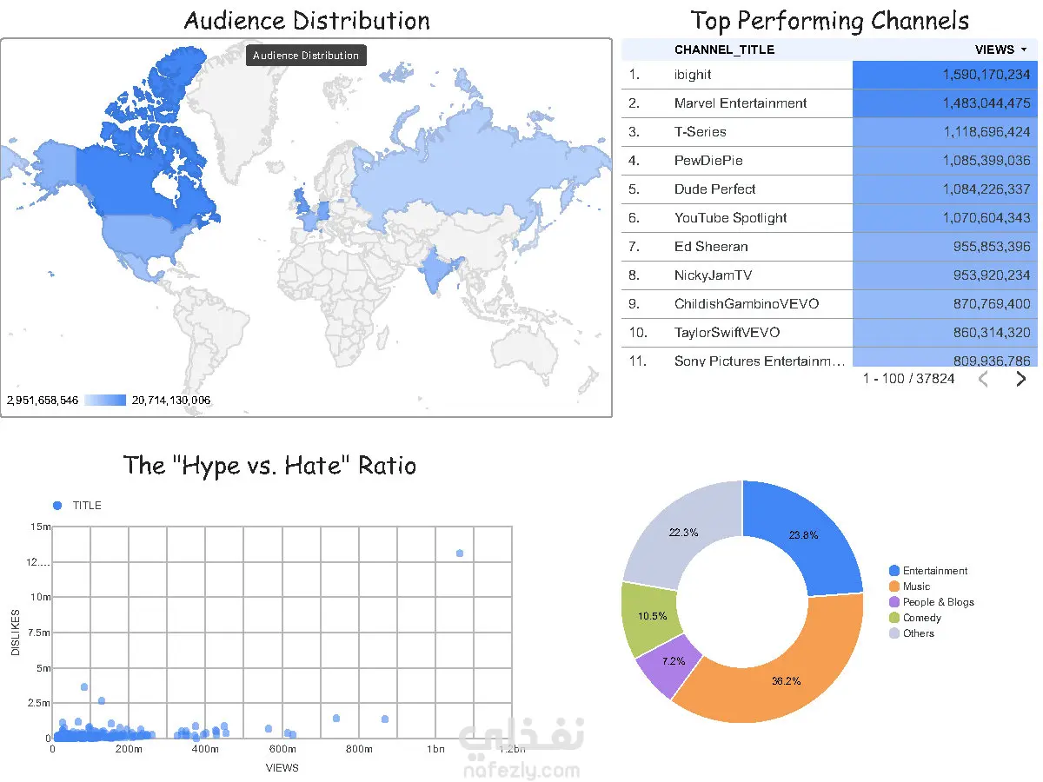Select the ChildishGambinoVEVO row

coord(830,304)
